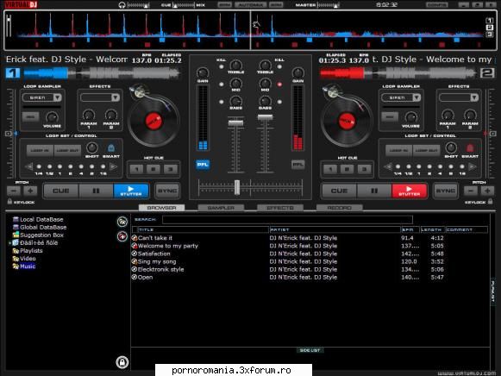Sync deck 2 tempo
The height and width of the screenshot is (376, 501).
446,191
